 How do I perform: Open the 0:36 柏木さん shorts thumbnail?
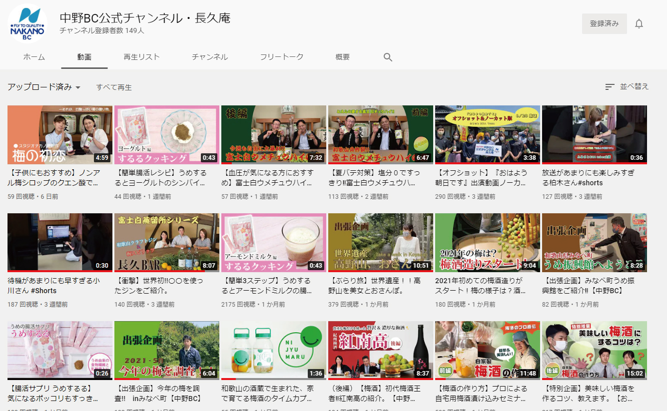pyautogui.click(x=595, y=135)
